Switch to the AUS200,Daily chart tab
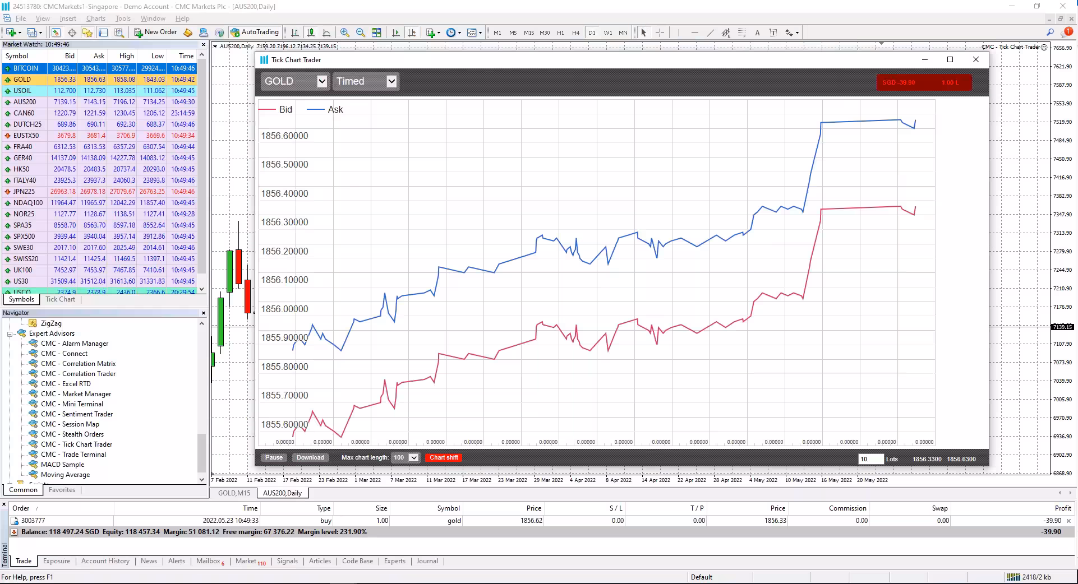1078x584 pixels. (x=282, y=493)
